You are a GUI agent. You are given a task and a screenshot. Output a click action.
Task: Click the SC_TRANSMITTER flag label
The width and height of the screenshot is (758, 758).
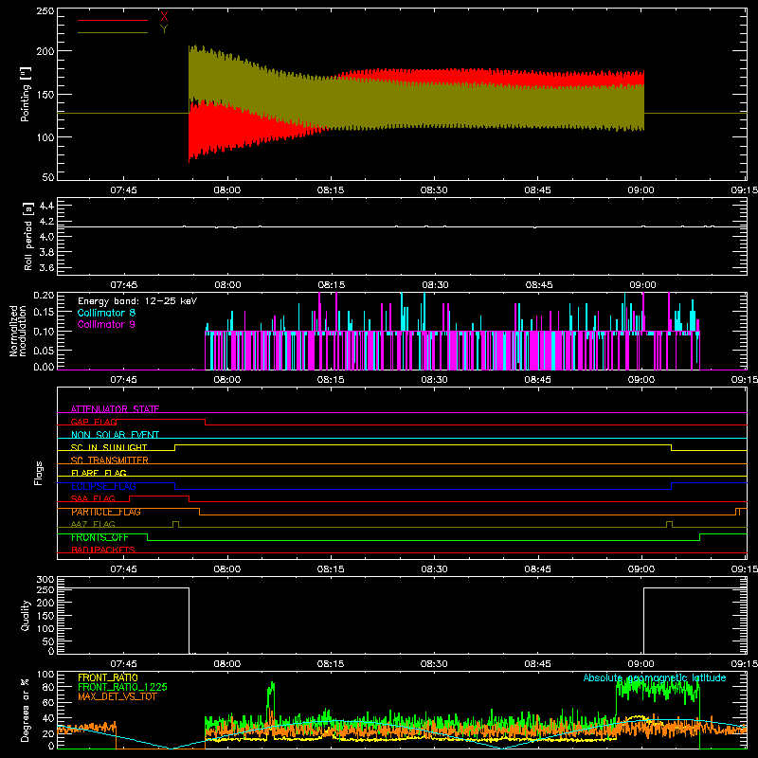[109, 460]
